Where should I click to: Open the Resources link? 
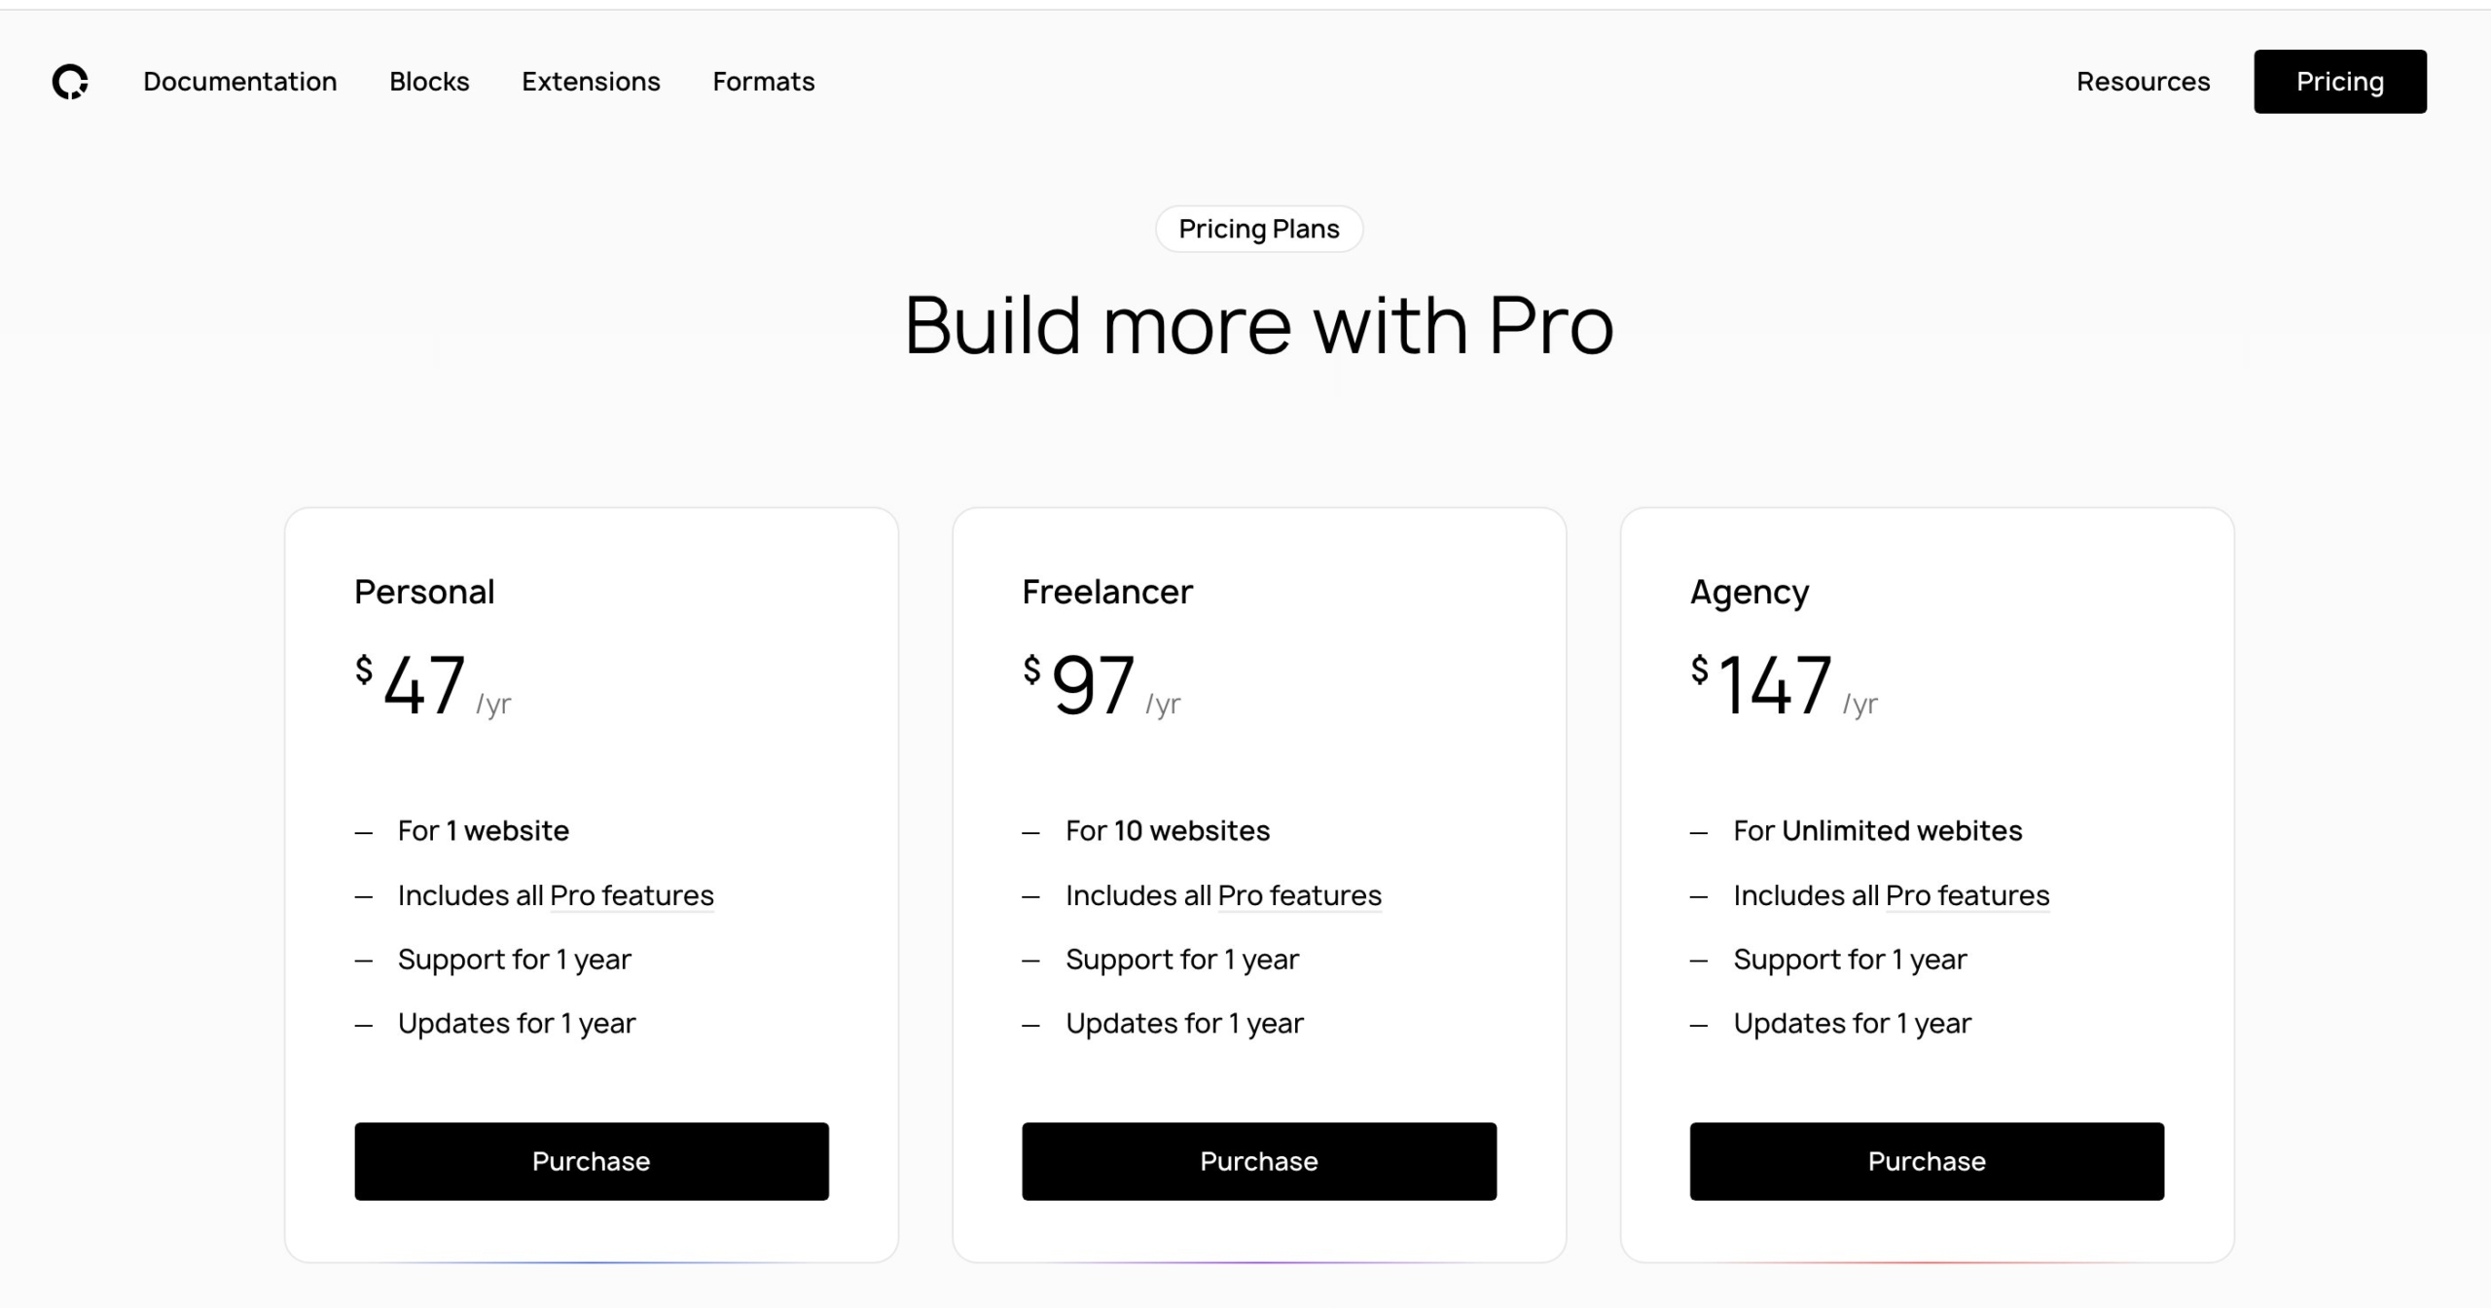click(2143, 82)
